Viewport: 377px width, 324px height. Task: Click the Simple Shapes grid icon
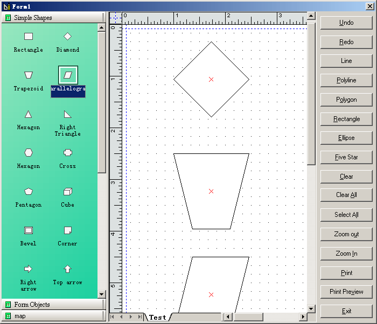click(8, 18)
